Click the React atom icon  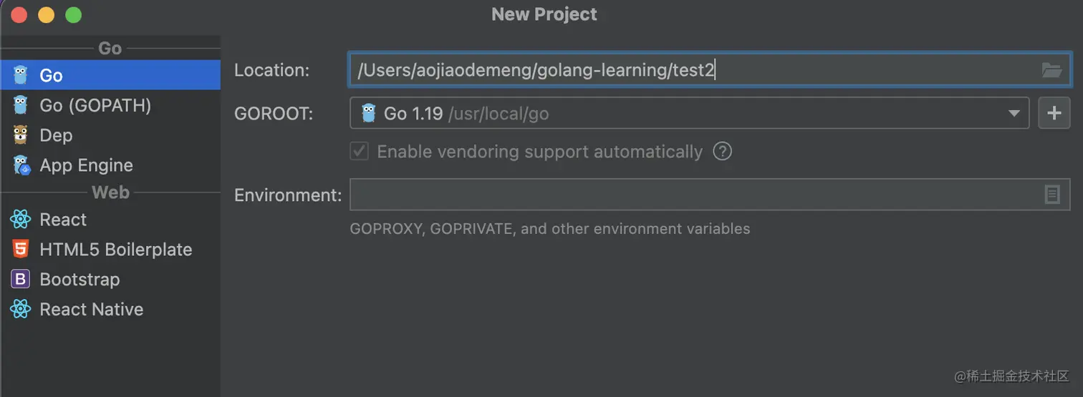pyautogui.click(x=20, y=220)
